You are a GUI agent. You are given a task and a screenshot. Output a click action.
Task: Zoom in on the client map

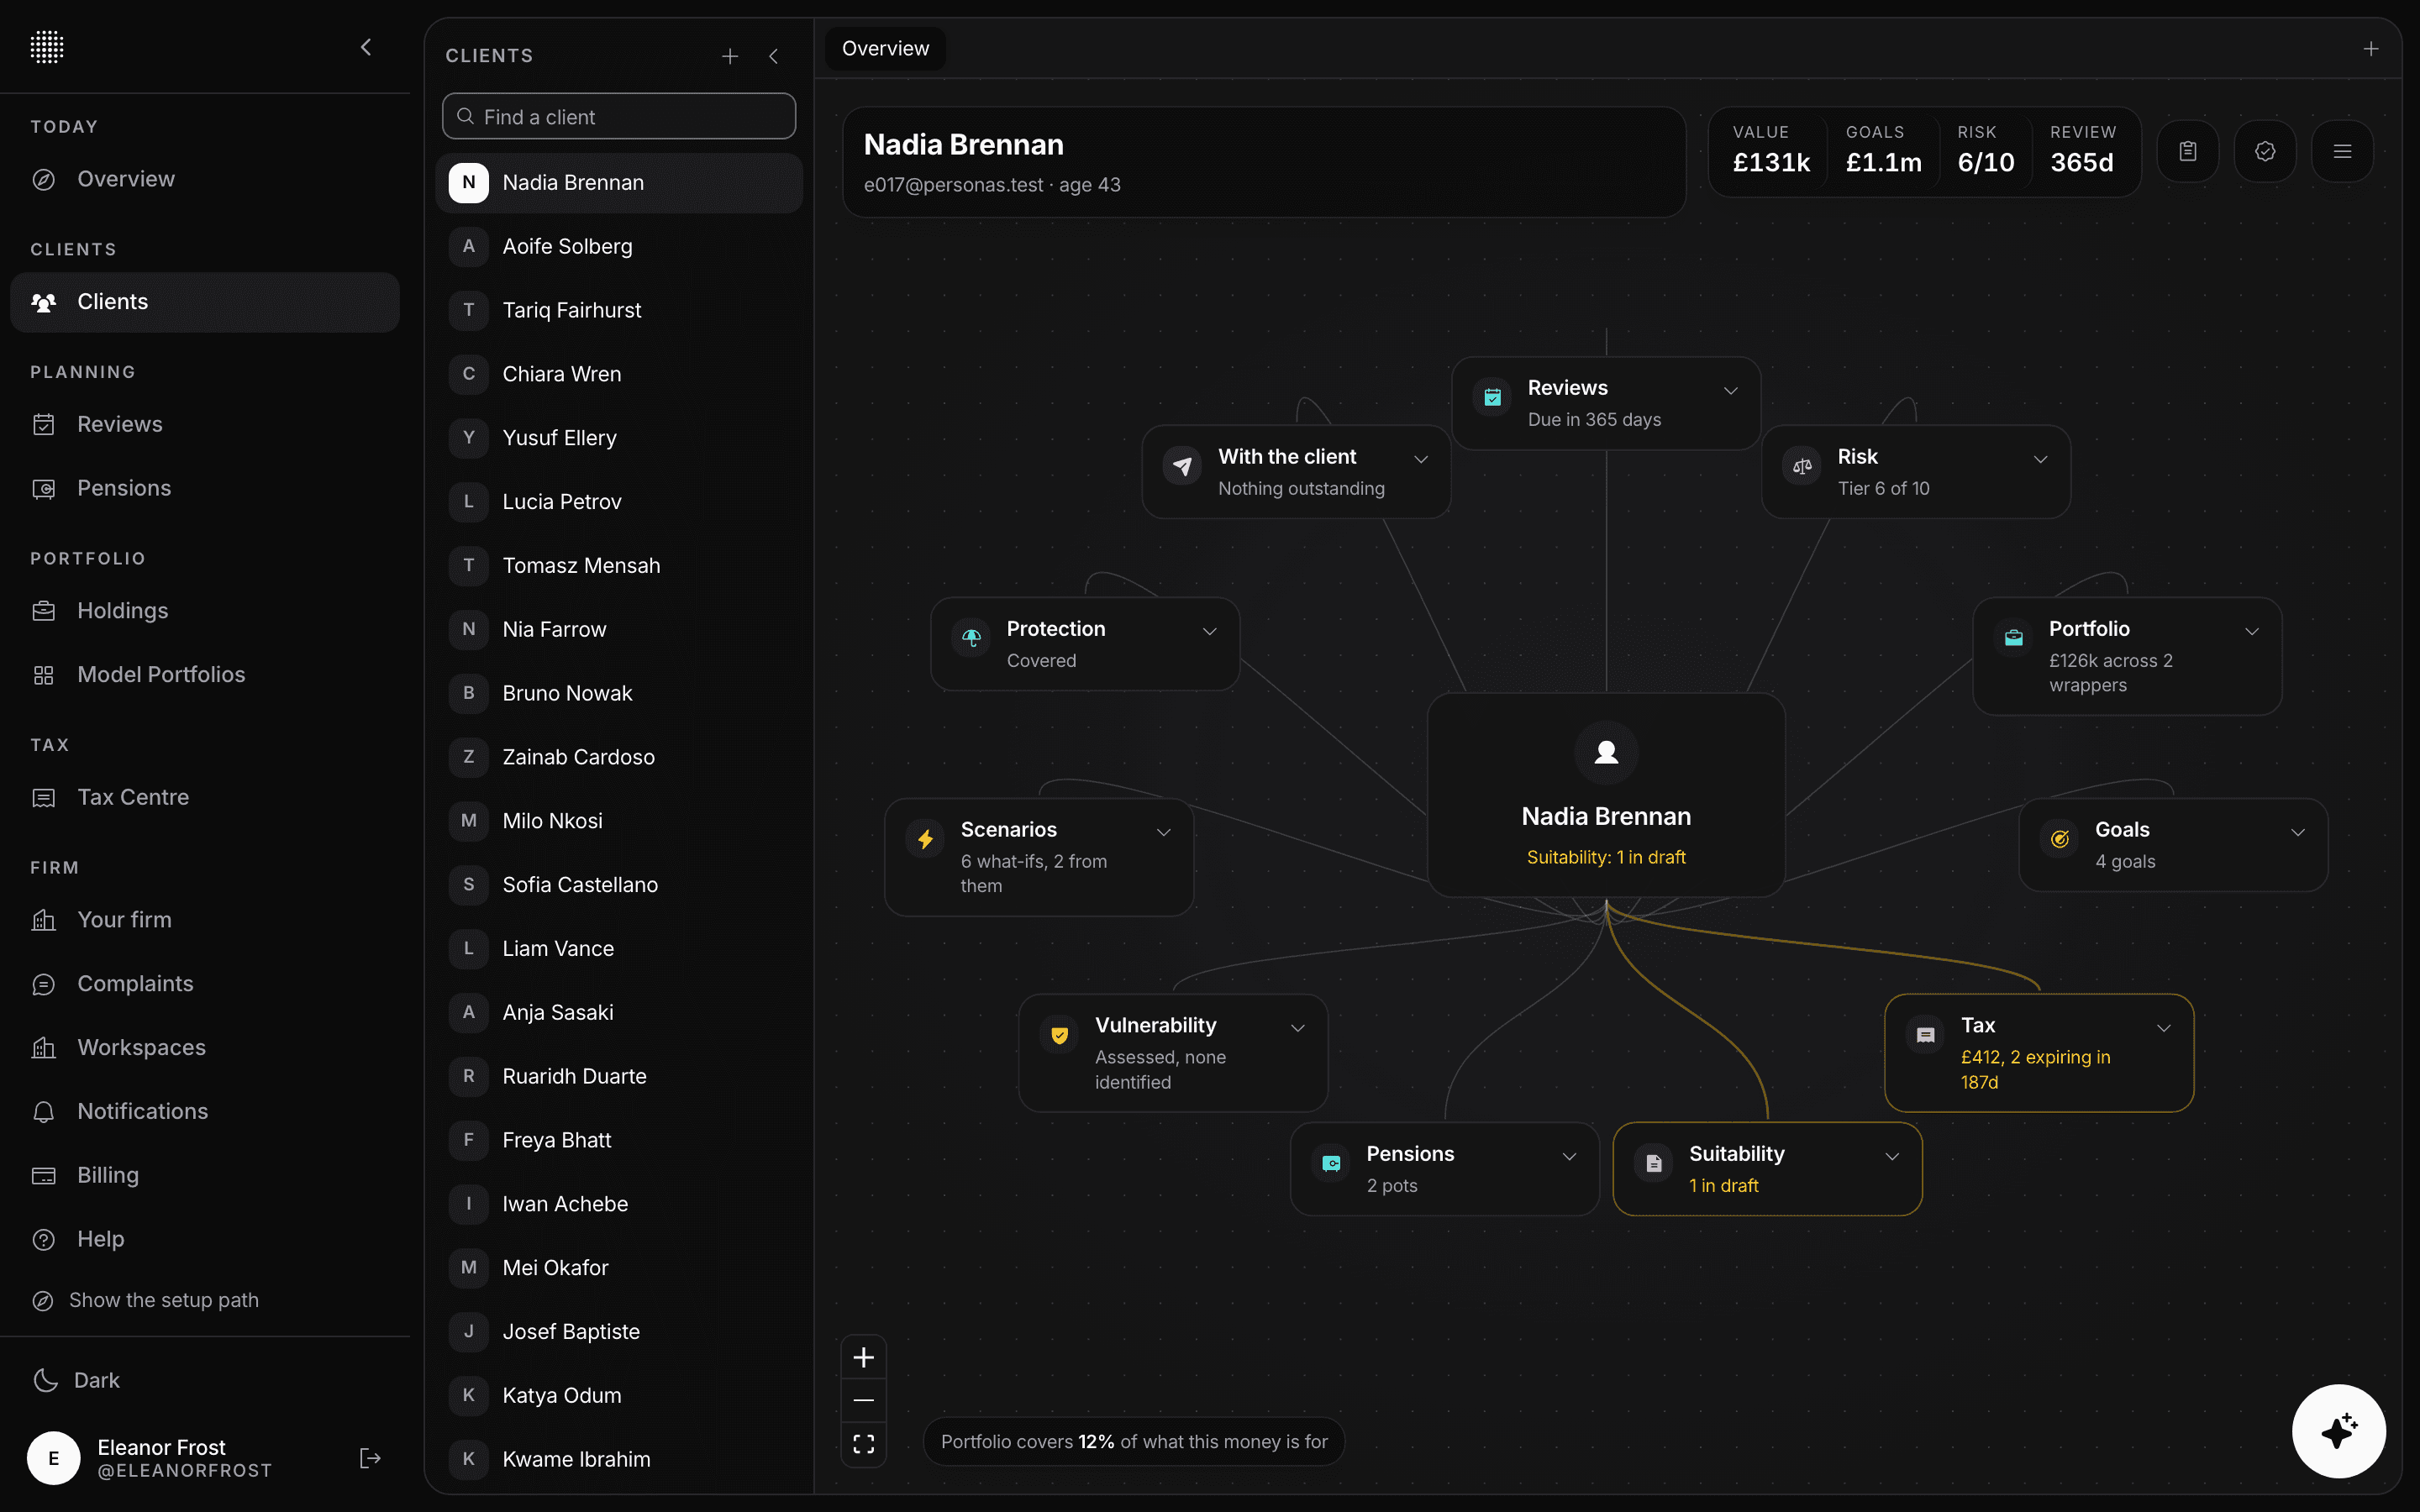click(x=864, y=1357)
